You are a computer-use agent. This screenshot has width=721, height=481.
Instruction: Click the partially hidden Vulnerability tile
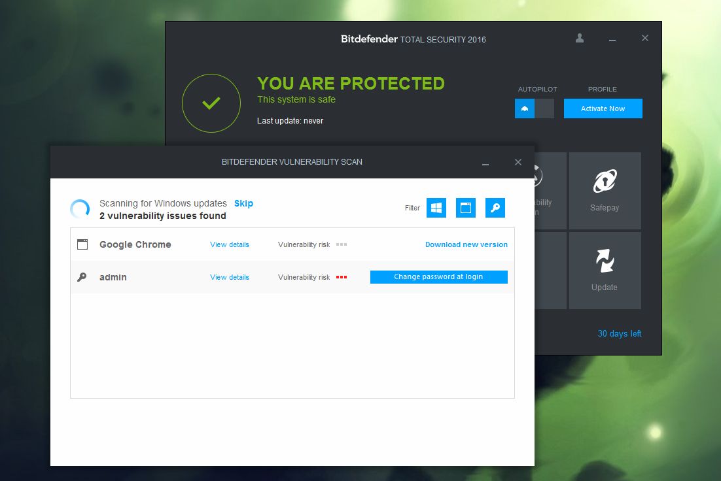pyautogui.click(x=550, y=191)
